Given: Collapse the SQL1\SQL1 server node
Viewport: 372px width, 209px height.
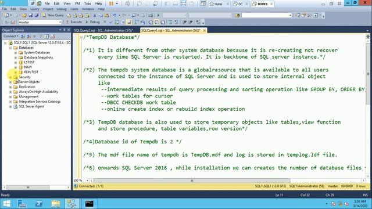Looking at the screenshot, I should click(x=5, y=43).
